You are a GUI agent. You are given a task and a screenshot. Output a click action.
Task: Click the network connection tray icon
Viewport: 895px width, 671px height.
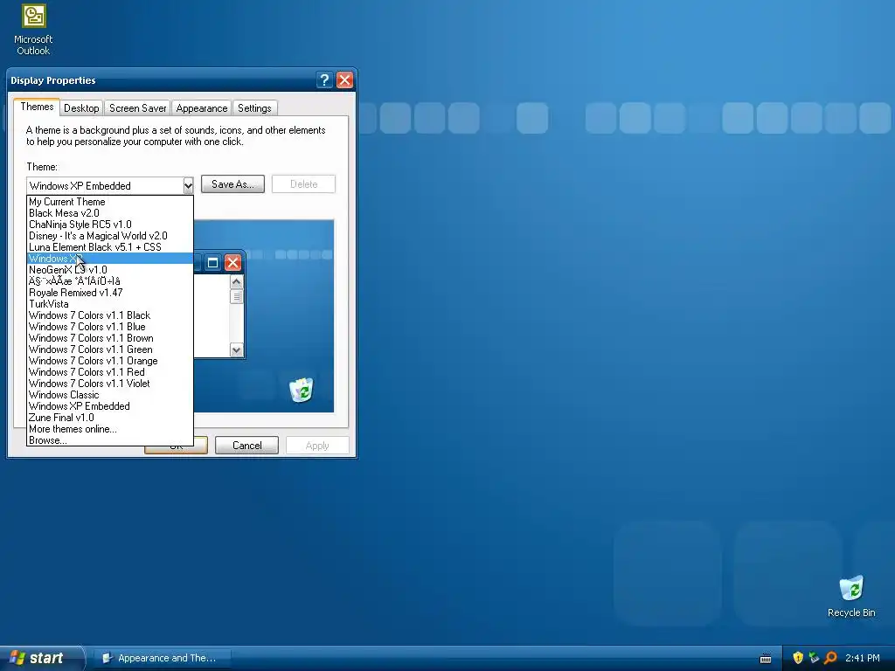(x=814, y=658)
